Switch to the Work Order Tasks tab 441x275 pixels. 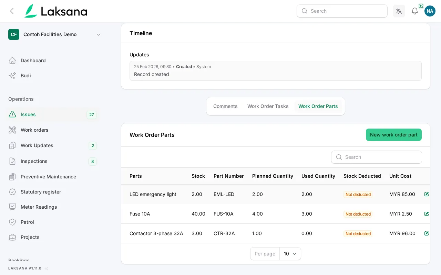click(268, 106)
